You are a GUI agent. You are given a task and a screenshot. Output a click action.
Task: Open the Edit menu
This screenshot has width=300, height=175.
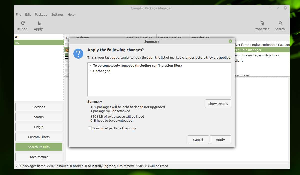28,14
